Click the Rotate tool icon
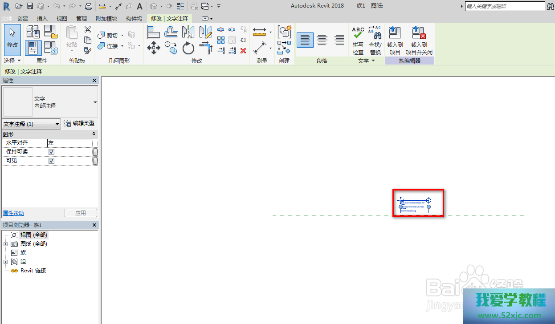This screenshot has width=555, height=324. click(x=188, y=47)
